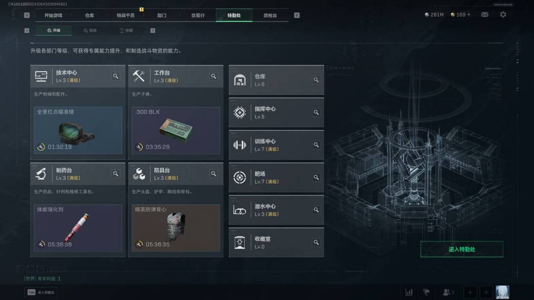Select the 训练中心 department card

click(276, 145)
